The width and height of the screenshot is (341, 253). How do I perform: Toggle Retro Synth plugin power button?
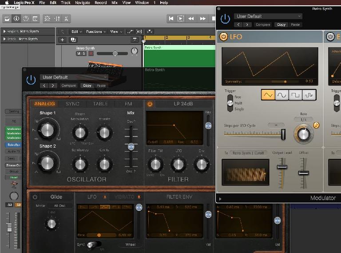[x=31, y=80]
